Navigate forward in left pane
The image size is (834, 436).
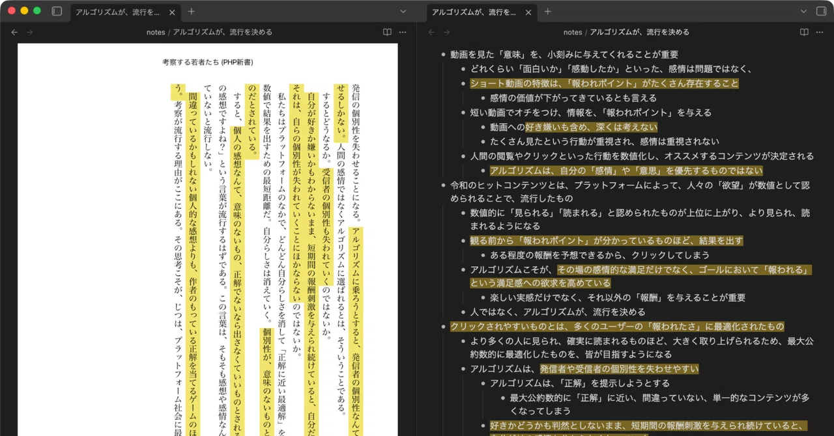[x=29, y=32]
